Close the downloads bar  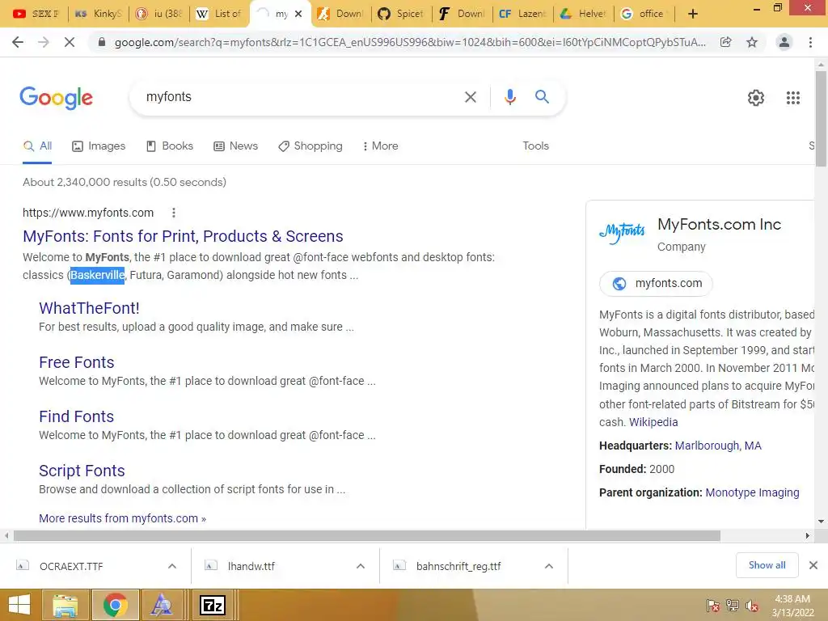point(813,565)
